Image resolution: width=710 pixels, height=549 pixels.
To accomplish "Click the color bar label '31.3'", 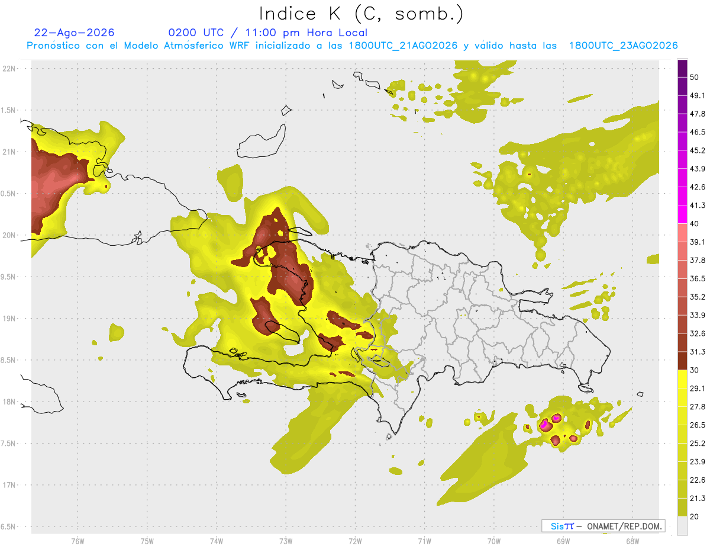I will click(698, 352).
